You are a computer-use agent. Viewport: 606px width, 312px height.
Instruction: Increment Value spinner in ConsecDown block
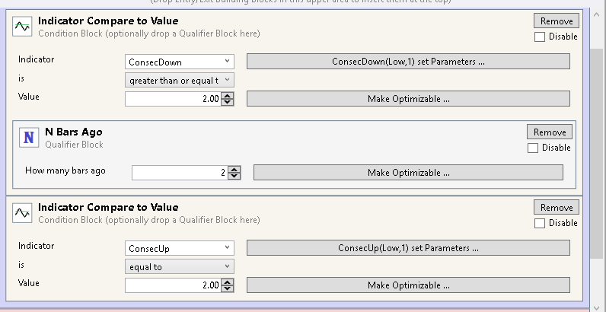(228, 95)
